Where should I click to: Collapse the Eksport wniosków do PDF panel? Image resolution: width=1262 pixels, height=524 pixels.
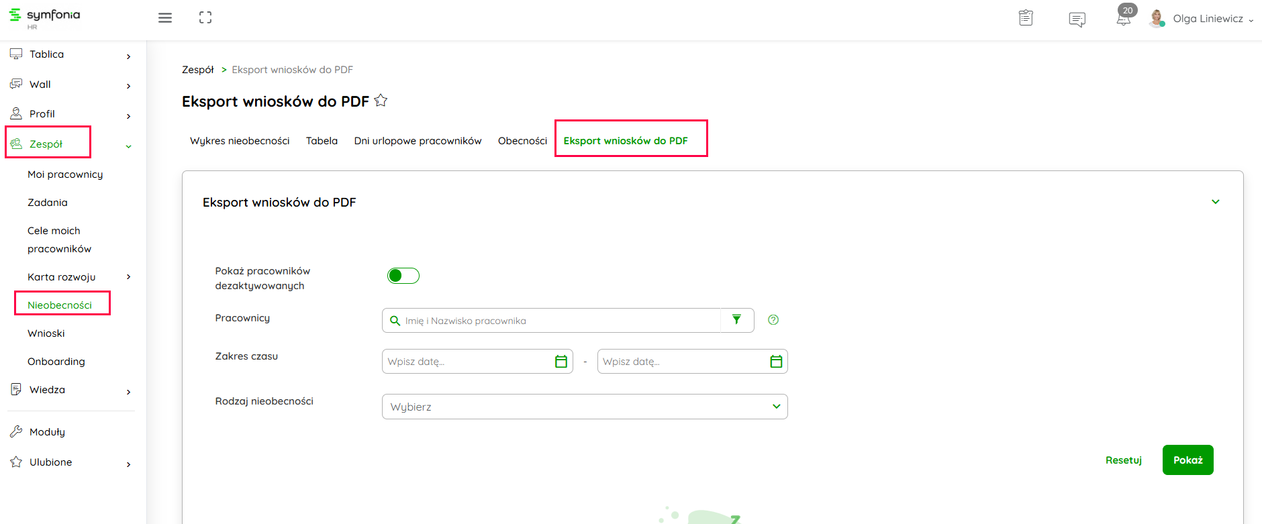[1215, 202]
